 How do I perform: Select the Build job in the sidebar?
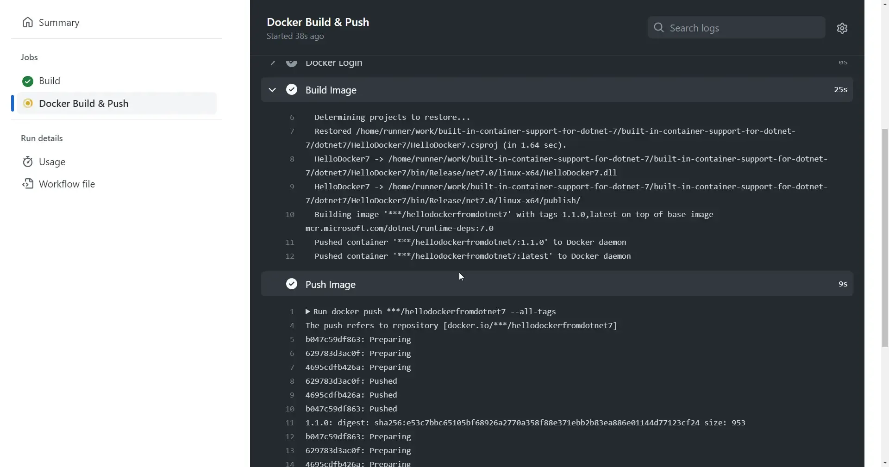click(50, 81)
